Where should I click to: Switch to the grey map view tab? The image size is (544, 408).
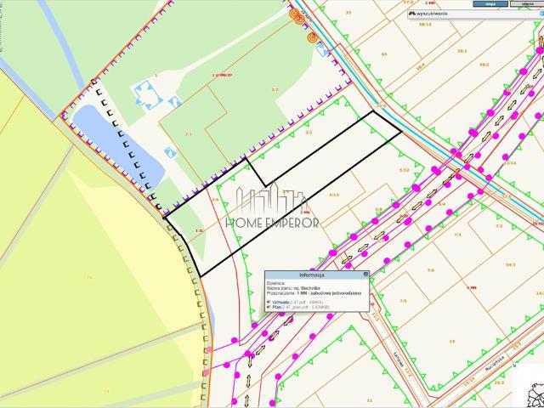[527, 3]
